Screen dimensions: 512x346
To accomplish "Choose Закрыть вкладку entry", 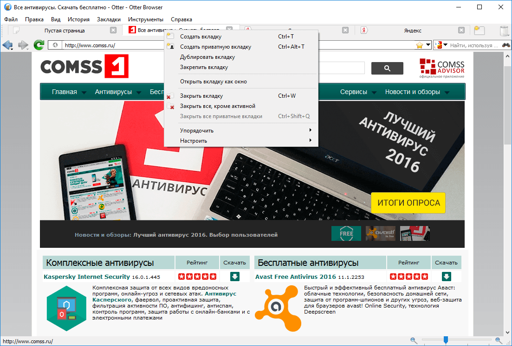I will [241, 96].
